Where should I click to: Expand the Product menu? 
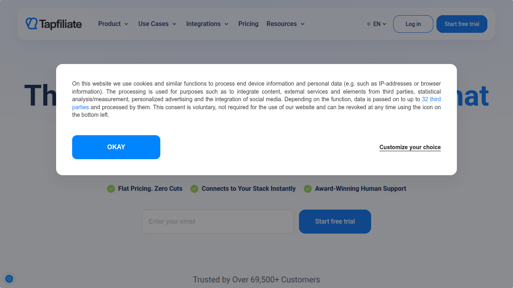tap(113, 24)
